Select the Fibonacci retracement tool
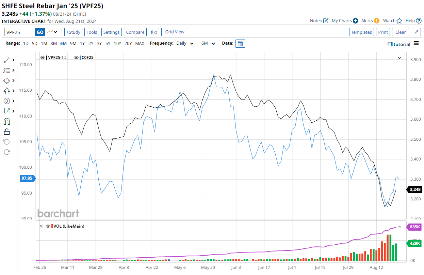 tap(7, 70)
